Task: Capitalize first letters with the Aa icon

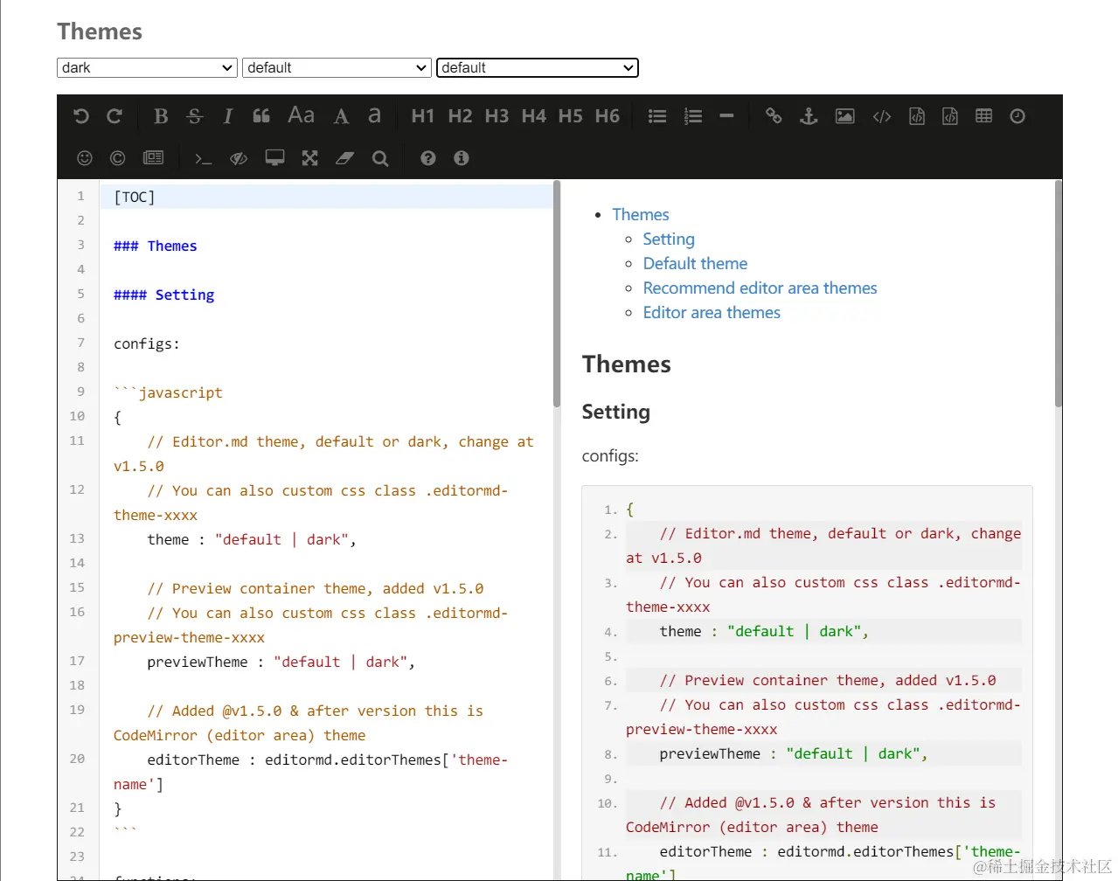Action: tap(301, 115)
